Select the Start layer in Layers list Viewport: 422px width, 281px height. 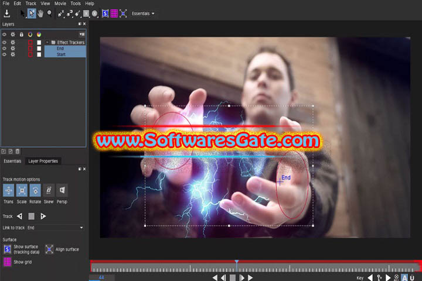(x=65, y=54)
